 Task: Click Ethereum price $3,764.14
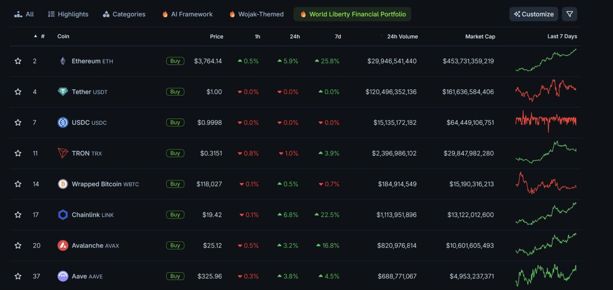click(208, 61)
